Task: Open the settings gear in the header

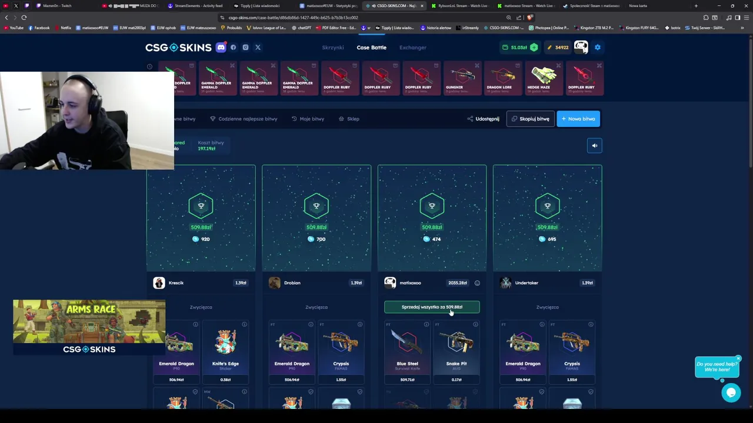Action: point(598,48)
